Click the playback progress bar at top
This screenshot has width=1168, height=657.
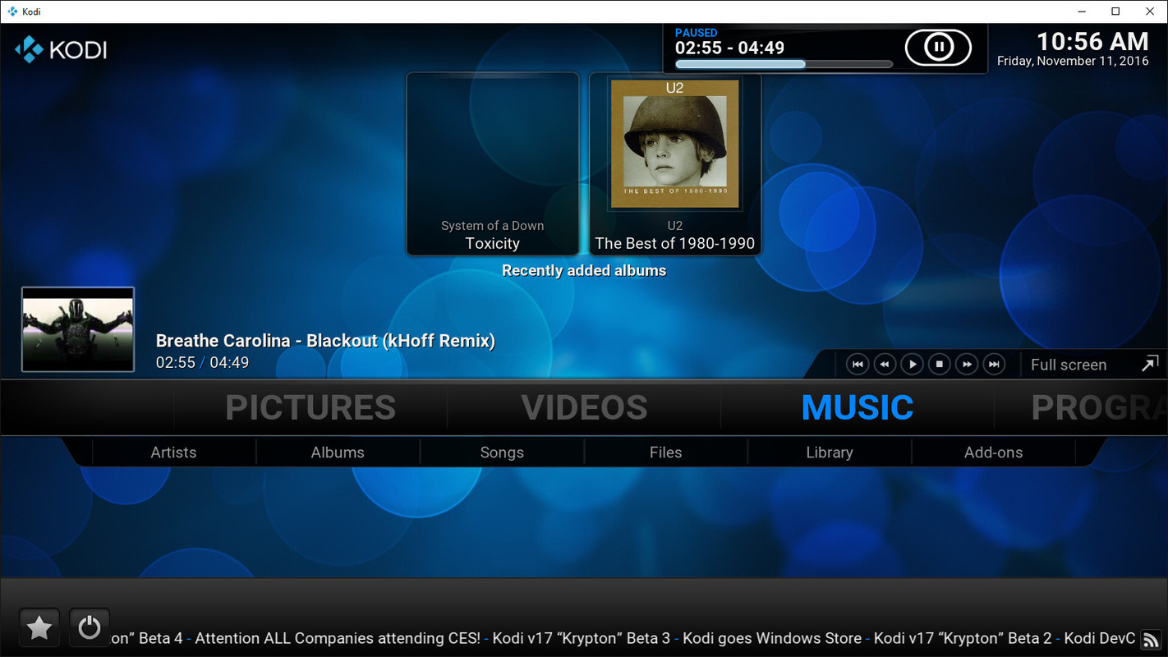click(x=784, y=64)
